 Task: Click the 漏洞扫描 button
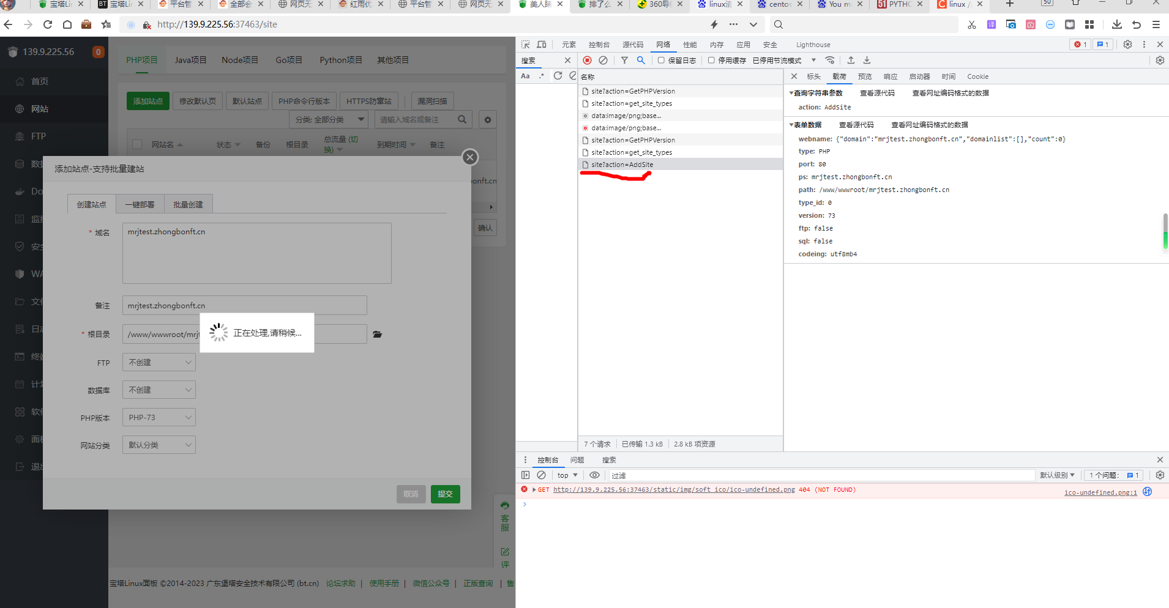pos(432,101)
